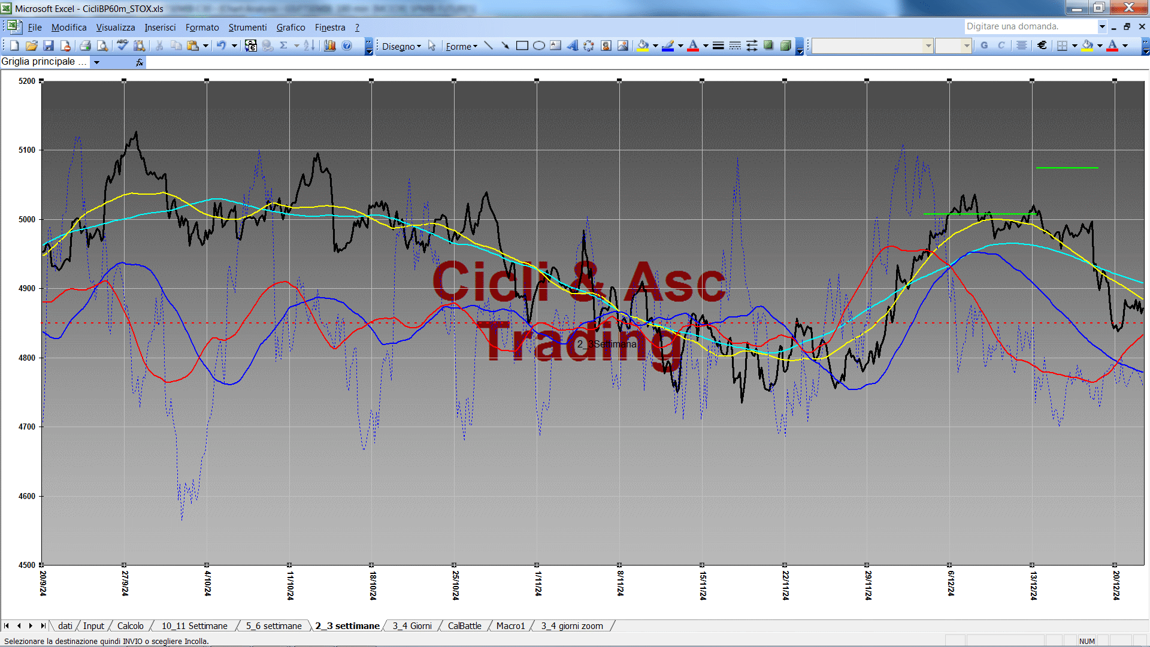The image size is (1150, 647).
Task: Click the Sort ascending A-Z icon
Action: 309,46
